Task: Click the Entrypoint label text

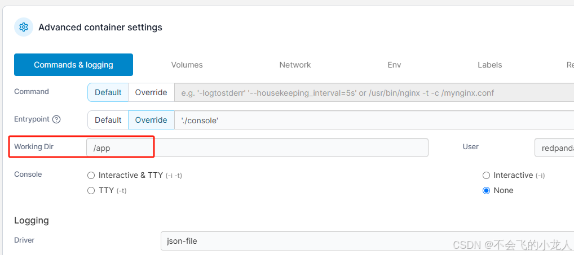Action: pos(32,119)
